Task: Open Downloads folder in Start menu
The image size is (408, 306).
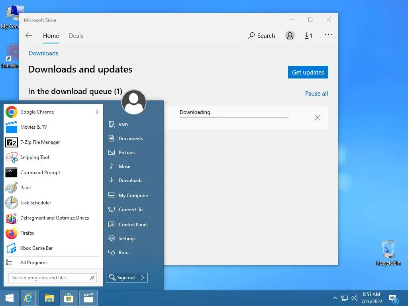Action: click(x=133, y=180)
